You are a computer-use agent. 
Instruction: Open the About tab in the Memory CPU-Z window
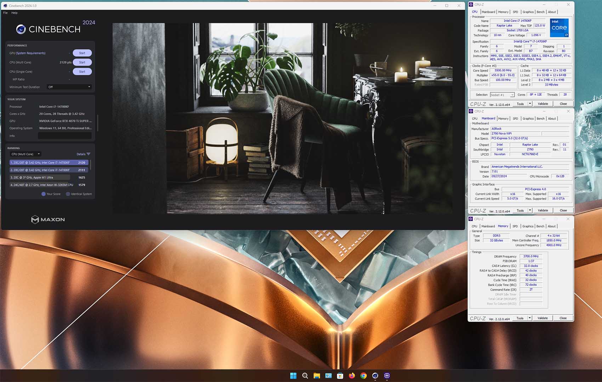(x=552, y=226)
